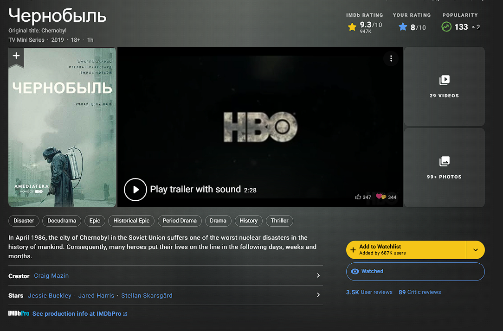Click the 18+ certificate link
Screen dimensions: 503x331
(x=75, y=40)
